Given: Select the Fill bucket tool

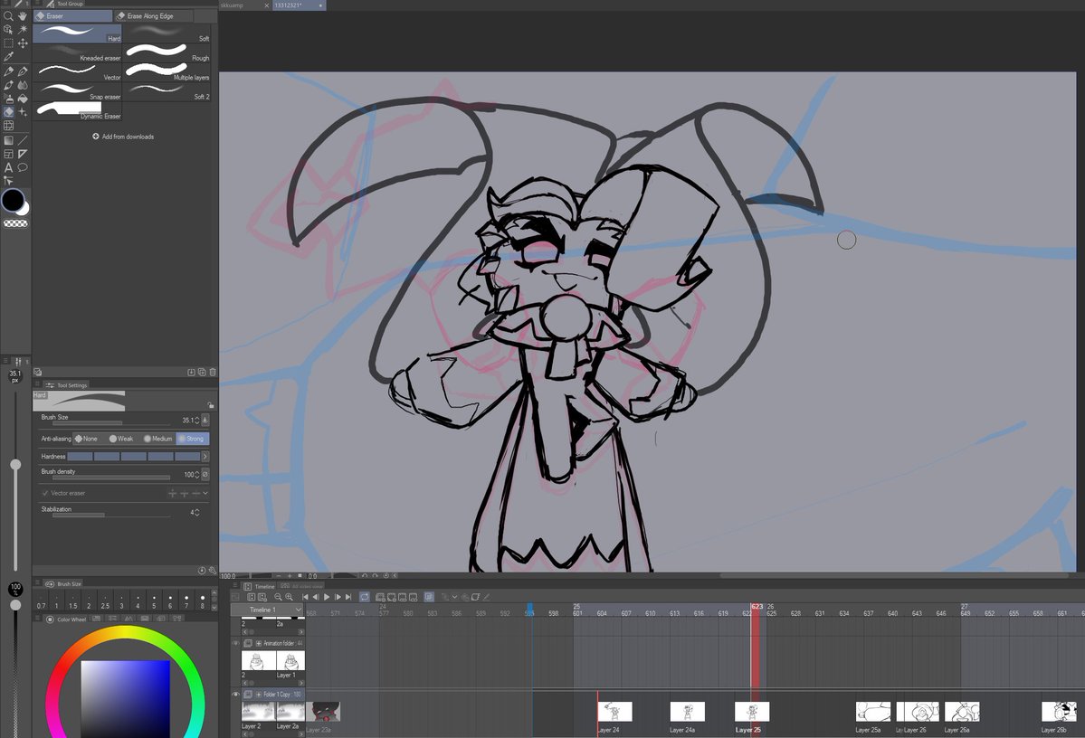Looking at the screenshot, I should point(23,99).
